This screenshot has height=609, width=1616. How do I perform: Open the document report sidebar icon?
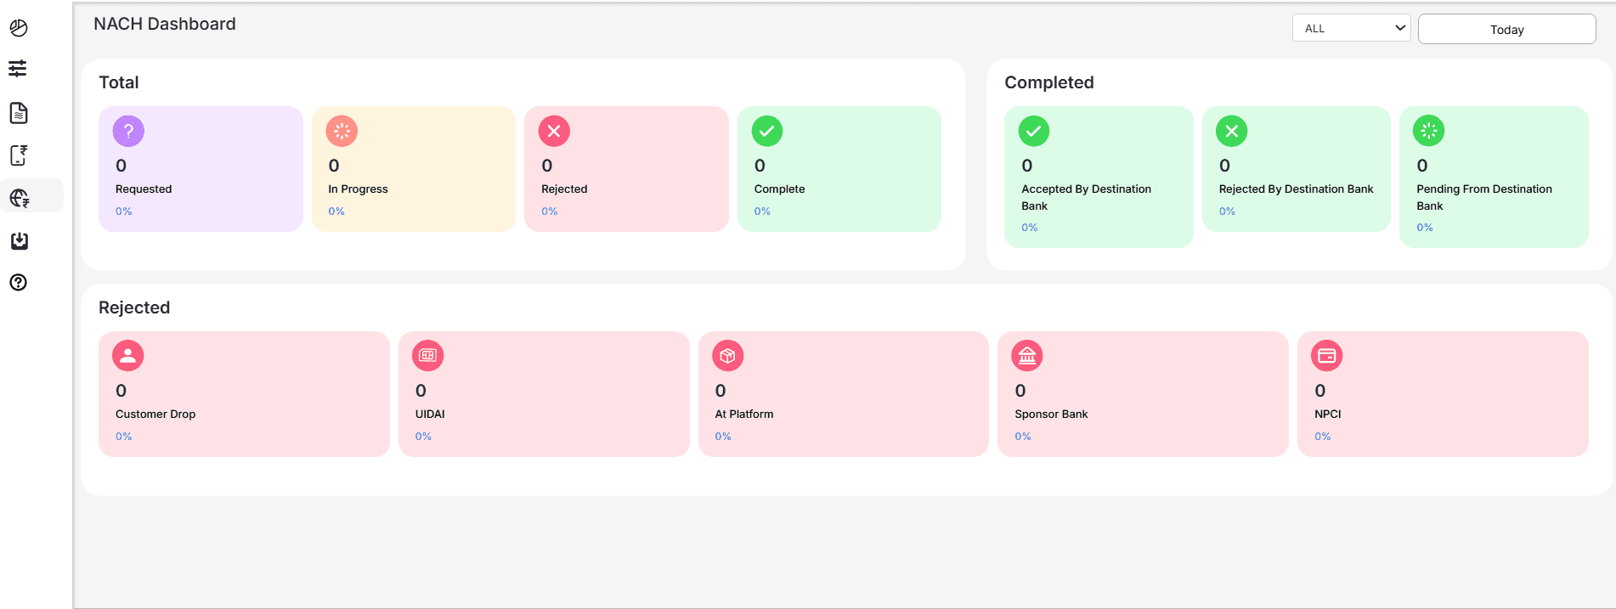19,113
